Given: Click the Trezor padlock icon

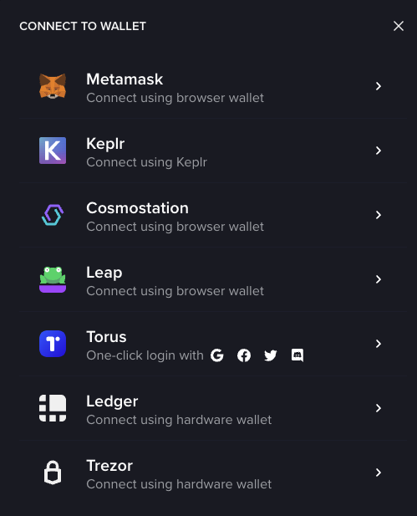Looking at the screenshot, I should pyautogui.click(x=53, y=473).
